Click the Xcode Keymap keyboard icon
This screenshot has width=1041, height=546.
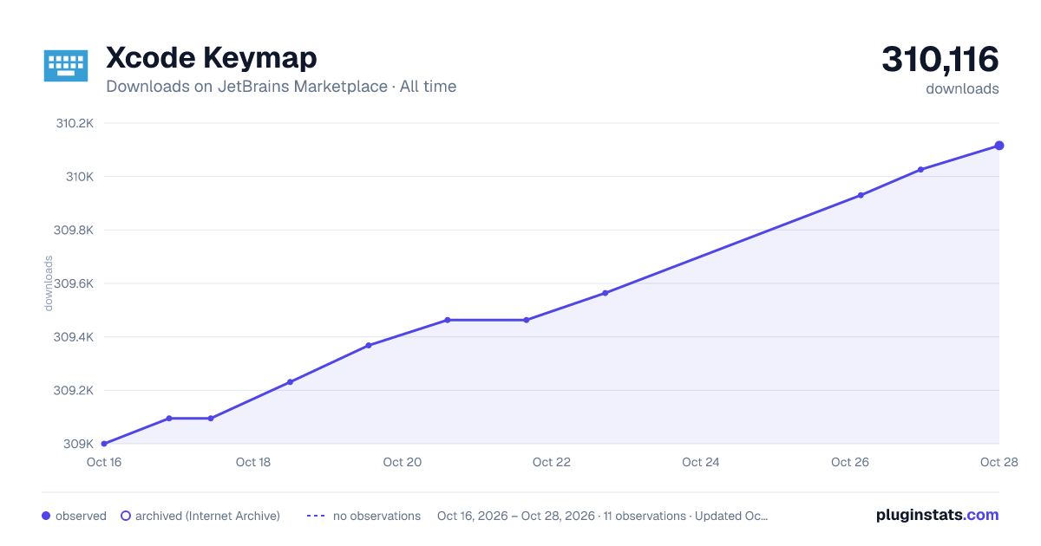pos(66,65)
